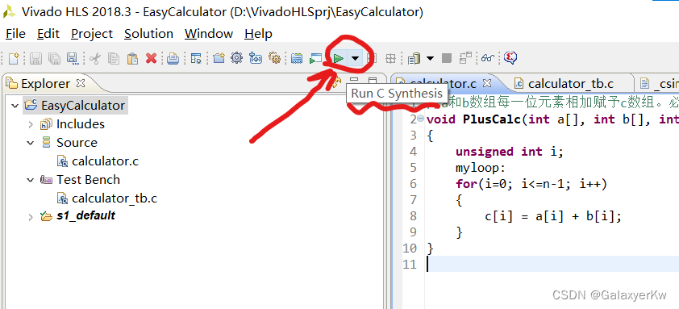Collapse the Test Bench folder
The image size is (679, 309).
31,179
